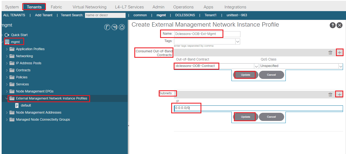Delete selected Subnets entry
Image resolution: width=346 pixels, height=154 pixels.
(x=330, y=94)
